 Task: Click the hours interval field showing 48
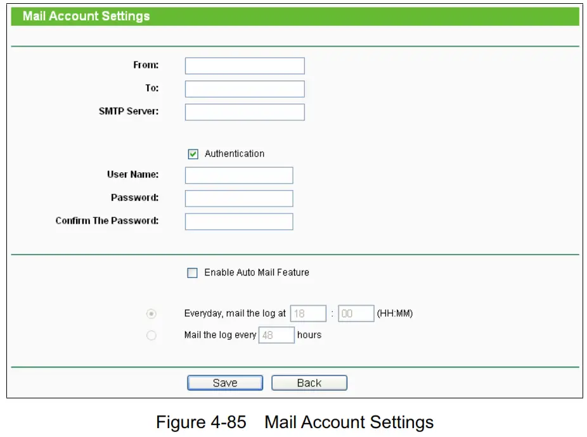277,334
